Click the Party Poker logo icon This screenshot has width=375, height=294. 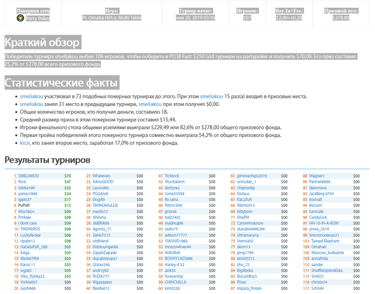20,18
